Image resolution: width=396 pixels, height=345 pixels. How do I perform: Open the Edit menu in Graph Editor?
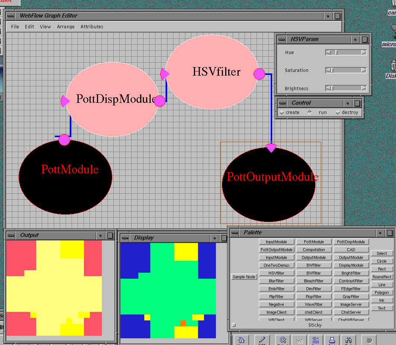pyautogui.click(x=29, y=26)
